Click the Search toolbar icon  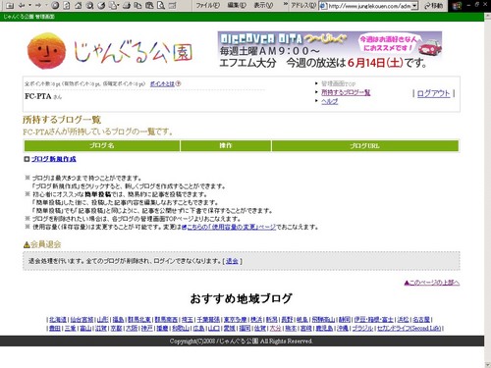click(89, 5)
